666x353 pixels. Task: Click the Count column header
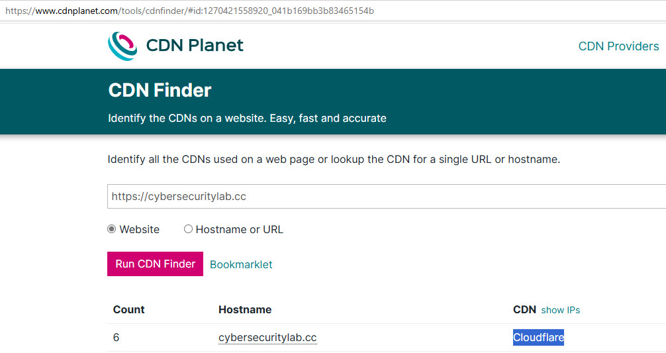[x=128, y=309]
